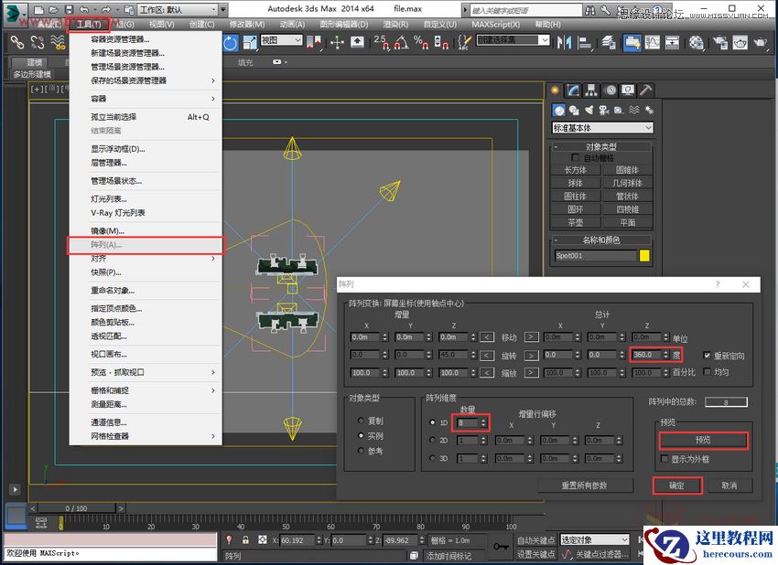Open the Hierarchy panel icon
The height and width of the screenshot is (565, 778).
coord(589,89)
